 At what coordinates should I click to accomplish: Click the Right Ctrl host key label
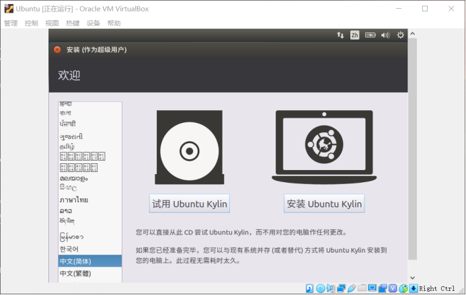436,288
